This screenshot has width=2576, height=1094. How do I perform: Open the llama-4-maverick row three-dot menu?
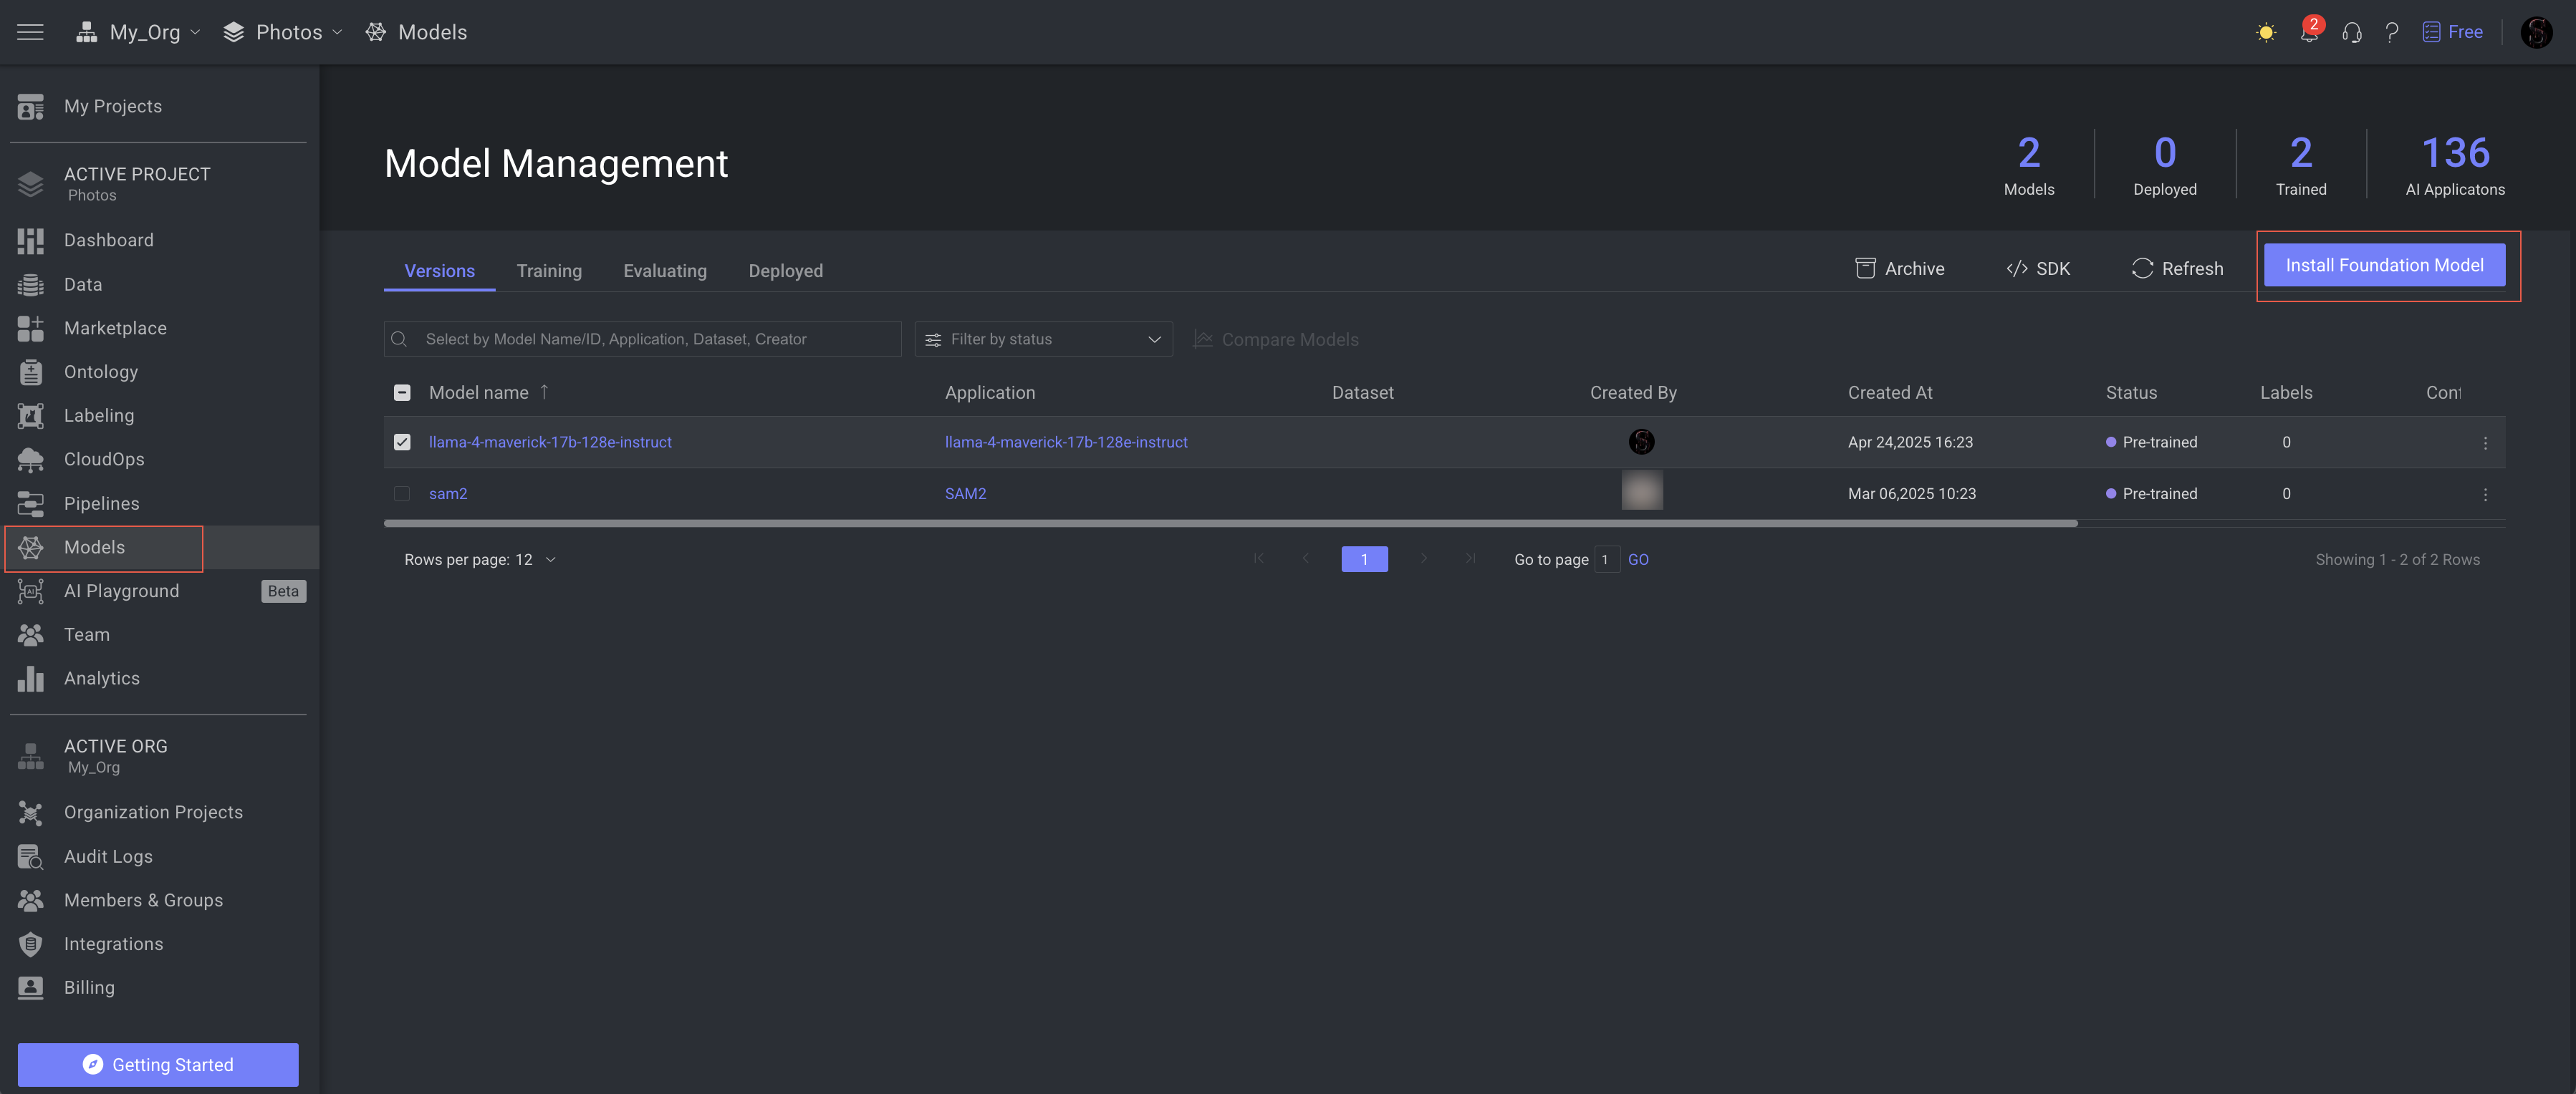pyautogui.click(x=2485, y=442)
